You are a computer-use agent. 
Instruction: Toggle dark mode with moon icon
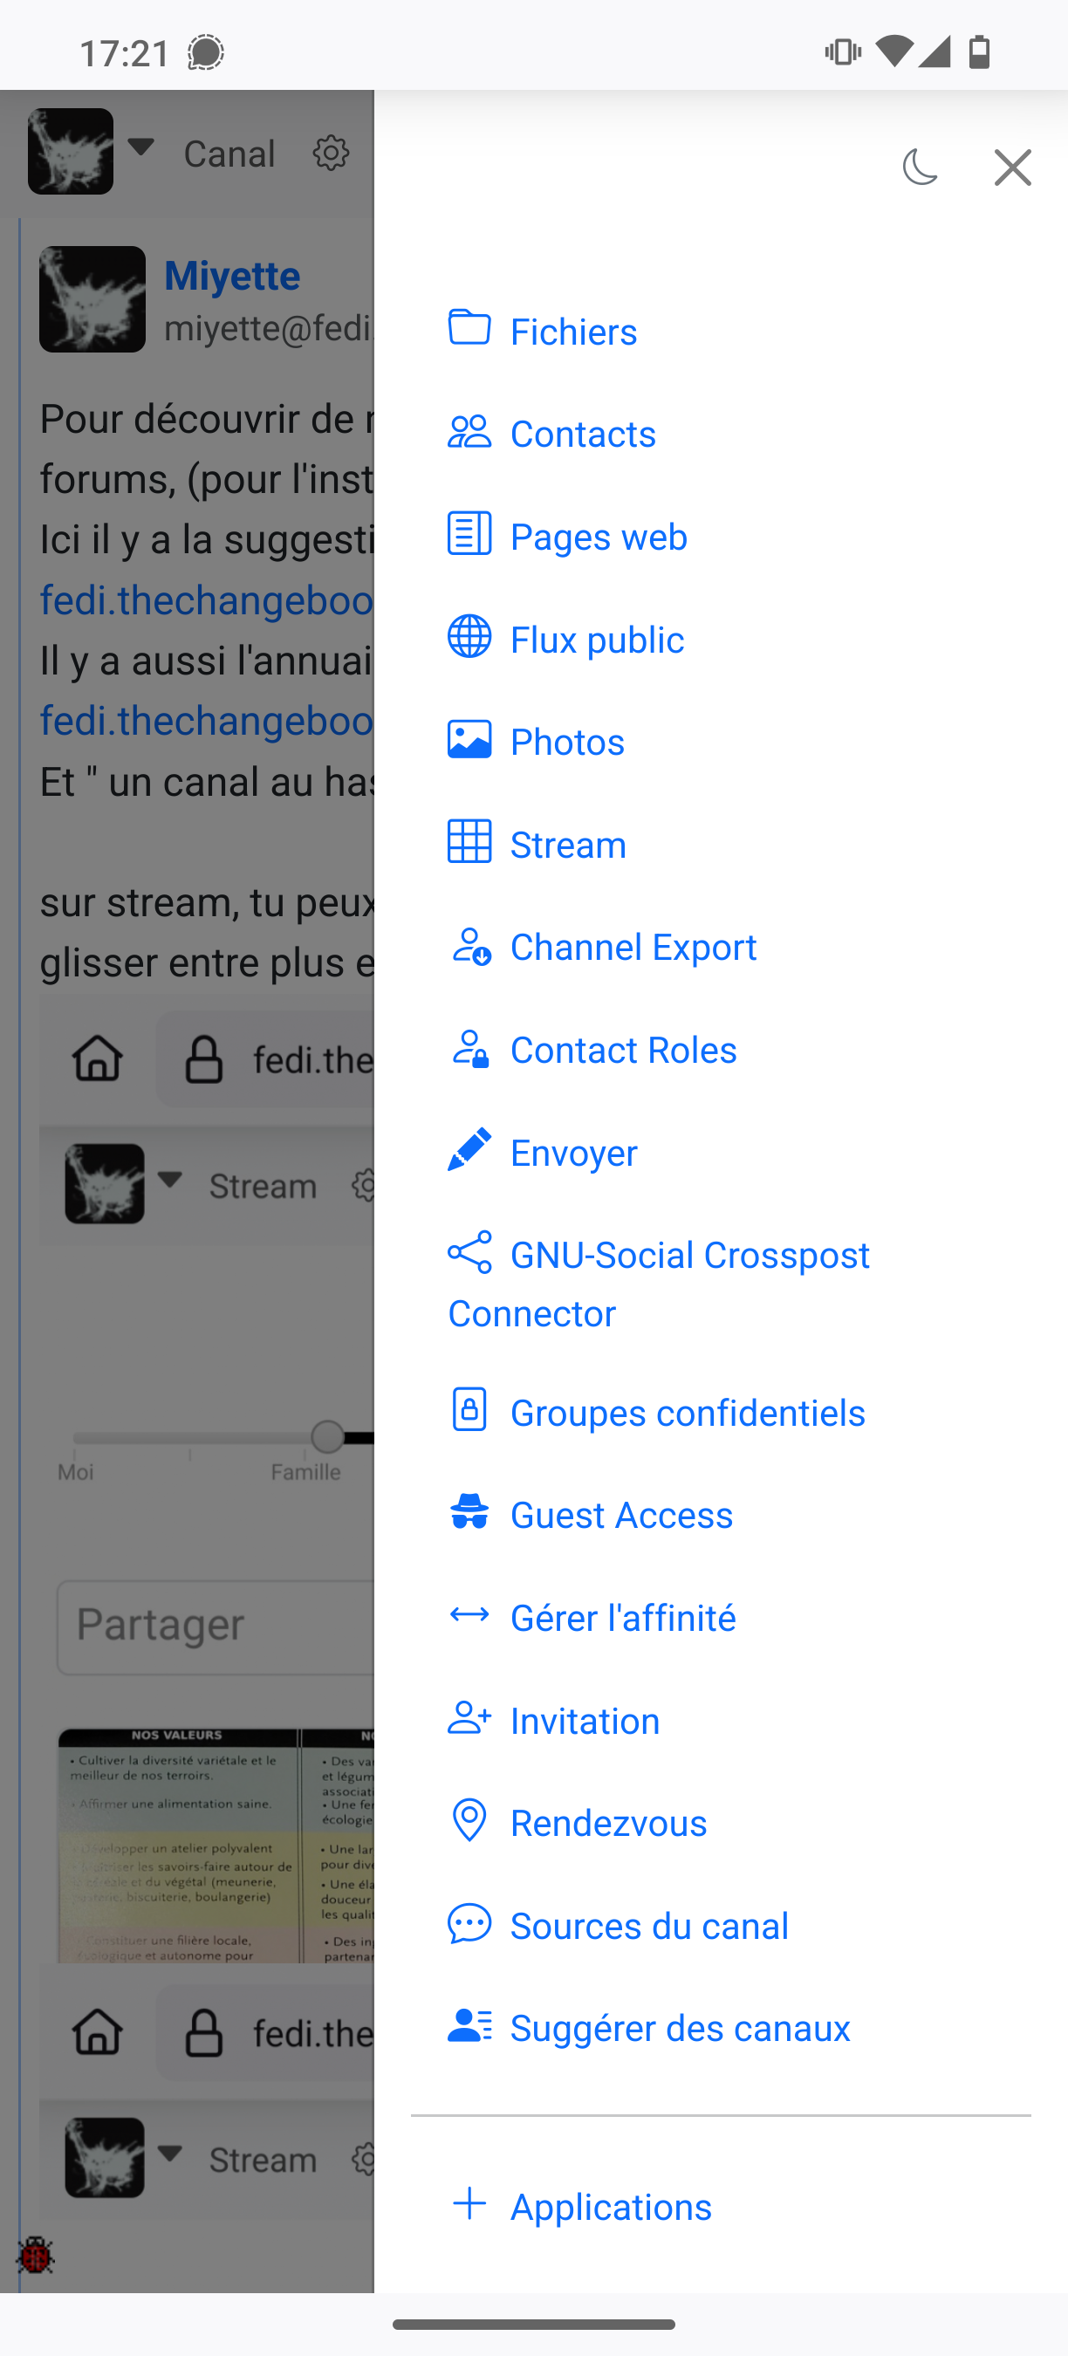pos(920,168)
